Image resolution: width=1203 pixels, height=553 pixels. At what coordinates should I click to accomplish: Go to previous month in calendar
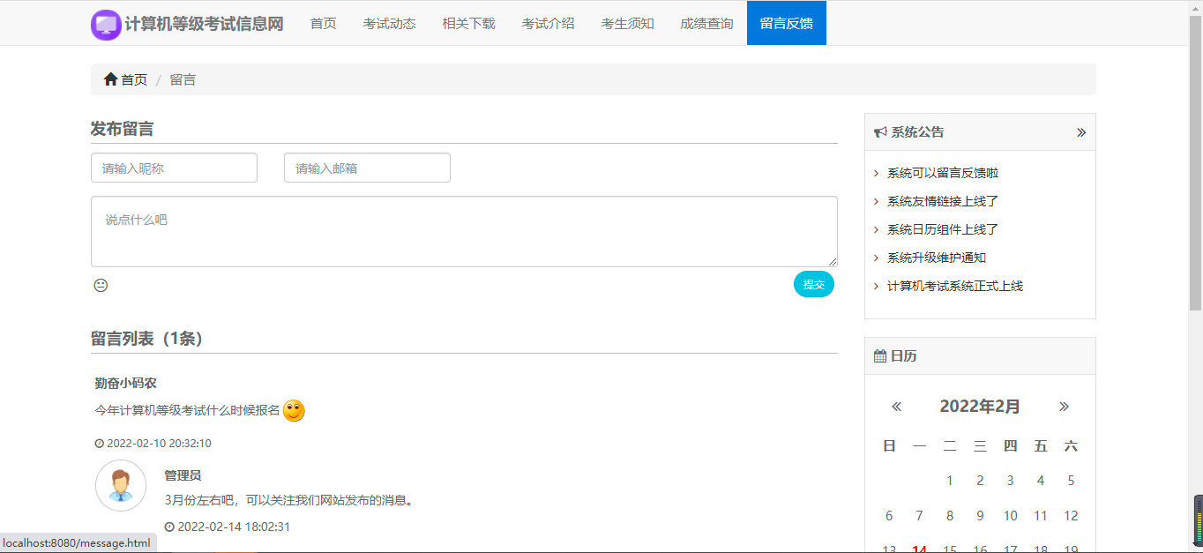tap(897, 407)
